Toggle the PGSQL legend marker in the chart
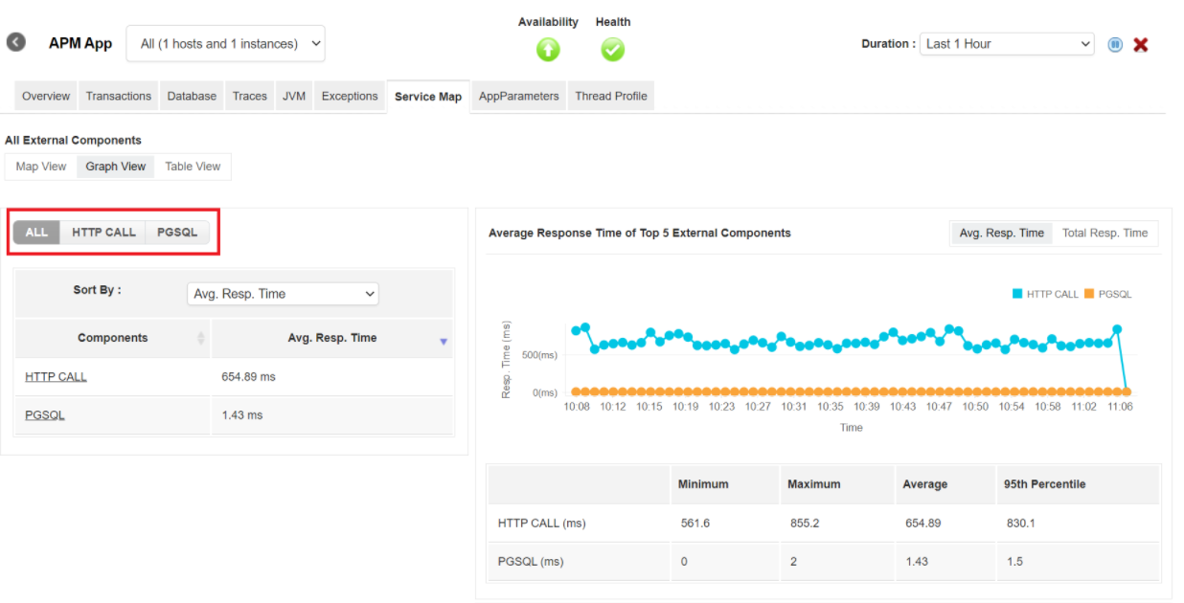 [1089, 294]
